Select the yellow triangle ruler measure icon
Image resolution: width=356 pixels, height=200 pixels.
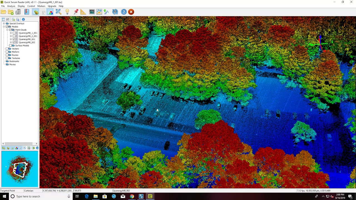(83, 12)
